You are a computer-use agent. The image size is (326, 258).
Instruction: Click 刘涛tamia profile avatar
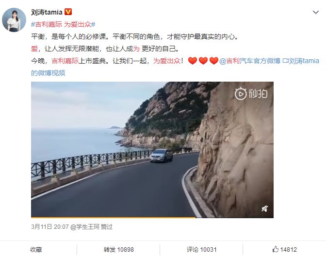[14, 20]
